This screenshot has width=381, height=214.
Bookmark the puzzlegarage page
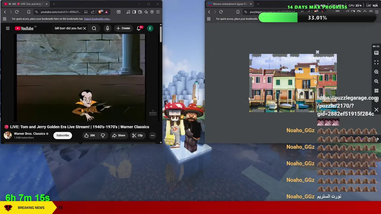click(238, 12)
